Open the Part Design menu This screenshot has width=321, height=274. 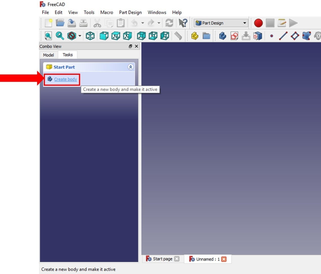tap(130, 12)
